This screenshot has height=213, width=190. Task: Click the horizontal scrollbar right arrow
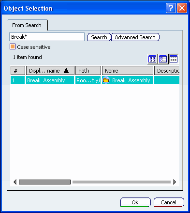coord(175,182)
